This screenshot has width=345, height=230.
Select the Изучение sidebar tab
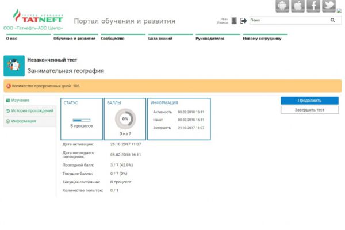(x=30, y=101)
